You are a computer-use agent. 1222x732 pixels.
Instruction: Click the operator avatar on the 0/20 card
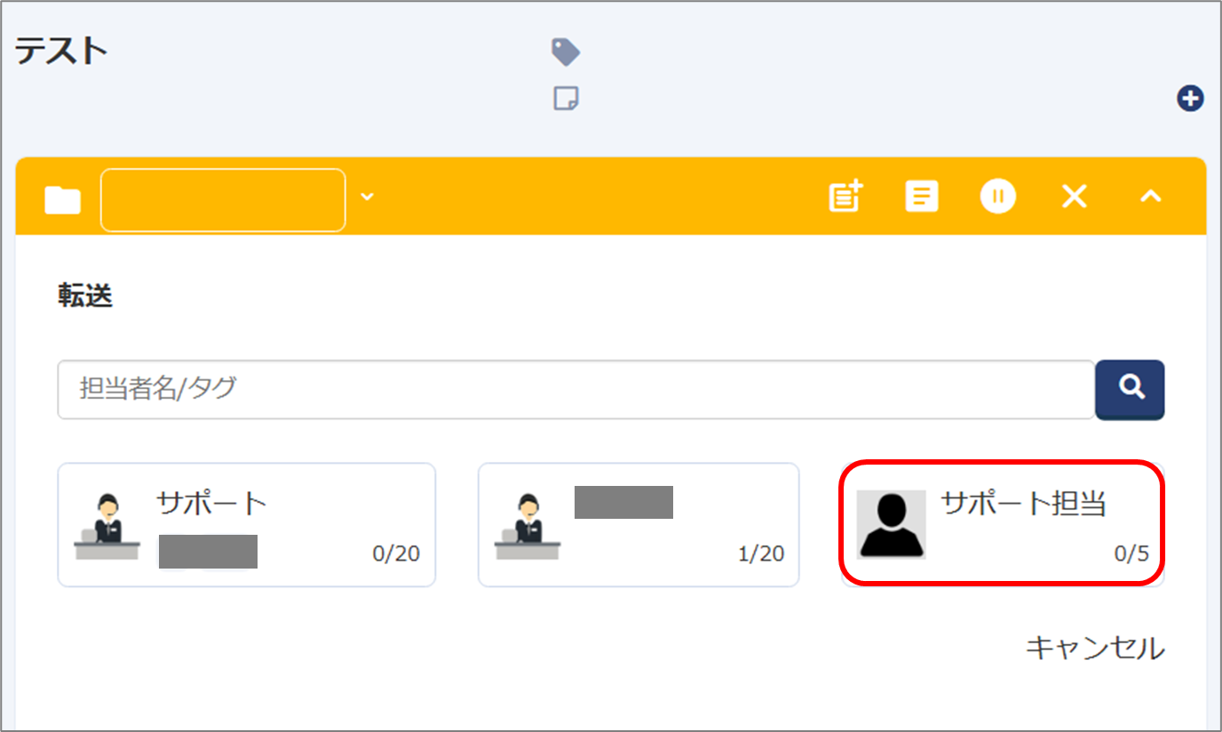(107, 525)
